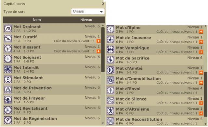Increase Mot Blessant level with plus
The image size is (208, 127).
coord(98,51)
